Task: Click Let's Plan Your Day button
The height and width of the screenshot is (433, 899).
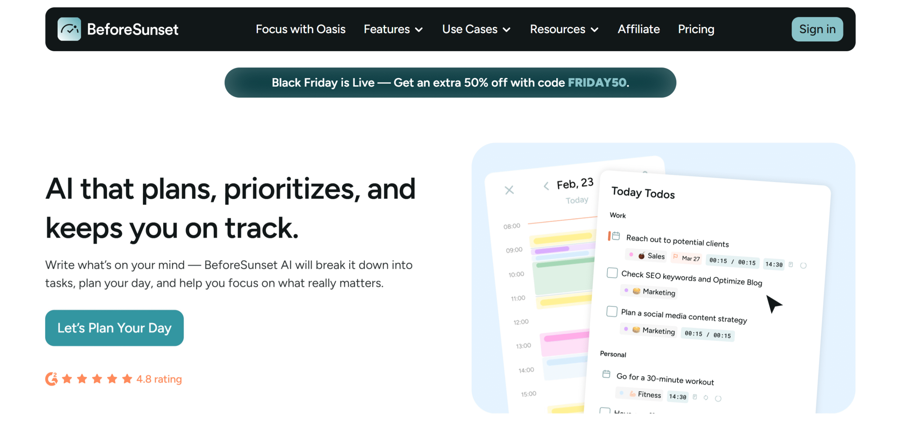Action: pyautogui.click(x=114, y=328)
